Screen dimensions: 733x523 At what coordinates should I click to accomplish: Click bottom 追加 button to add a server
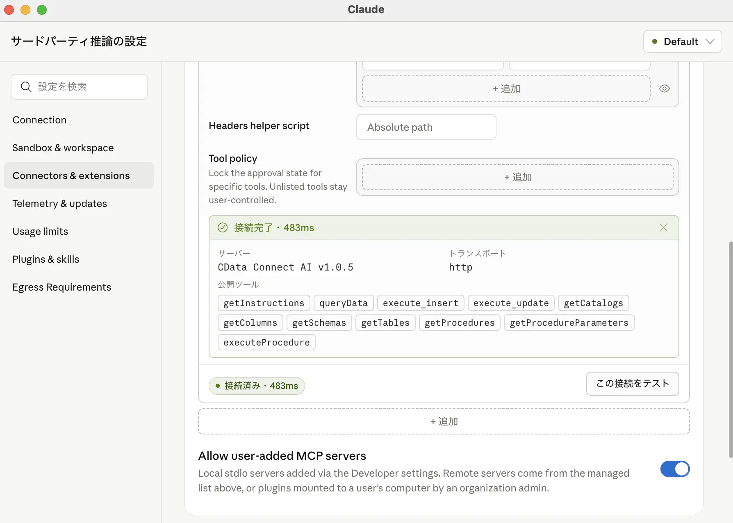[444, 421]
